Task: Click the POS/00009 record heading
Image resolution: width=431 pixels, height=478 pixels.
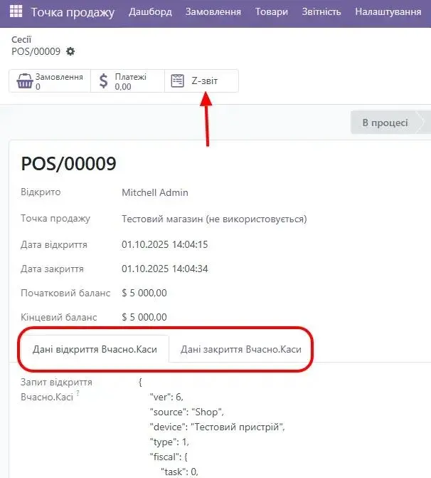Action: (x=68, y=164)
